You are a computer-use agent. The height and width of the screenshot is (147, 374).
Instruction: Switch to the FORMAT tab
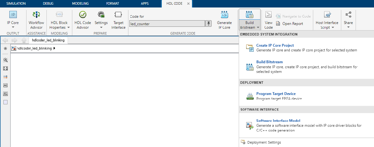[x=113, y=4]
